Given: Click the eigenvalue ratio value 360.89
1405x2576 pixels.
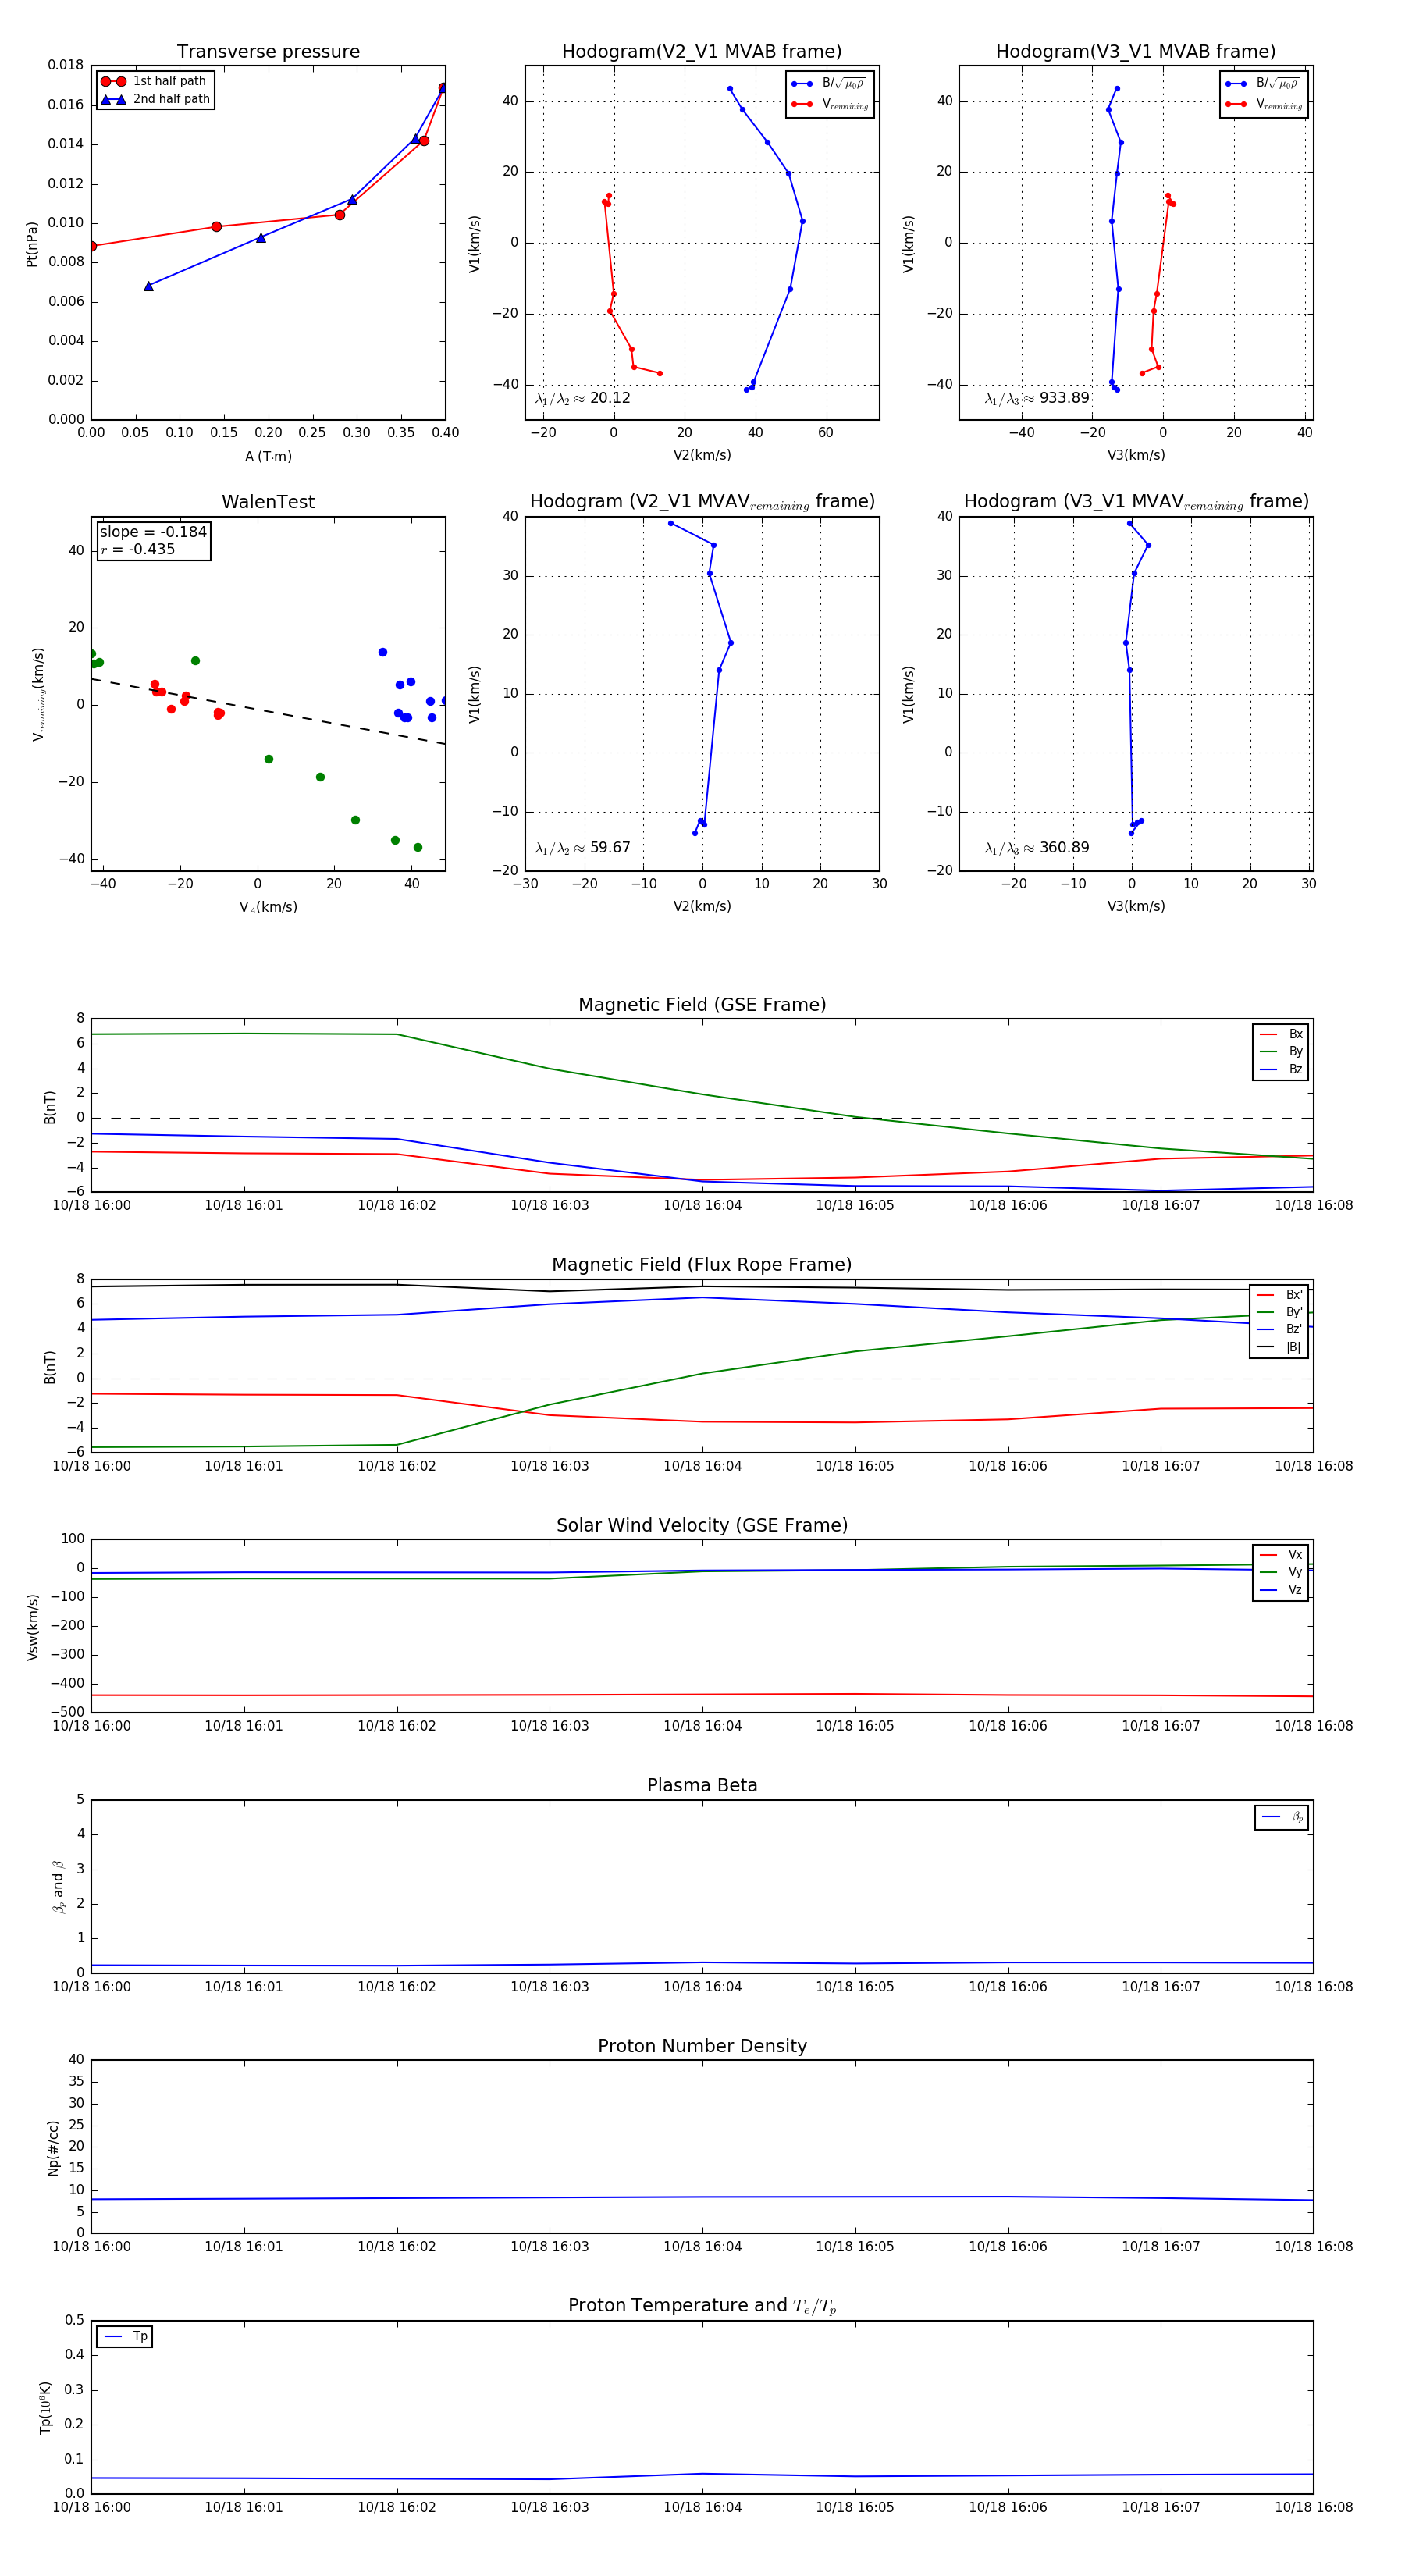Looking at the screenshot, I should coord(1064,848).
